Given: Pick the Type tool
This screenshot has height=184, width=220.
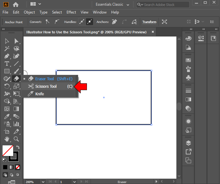Looking at the screenshot, I should [7, 64].
